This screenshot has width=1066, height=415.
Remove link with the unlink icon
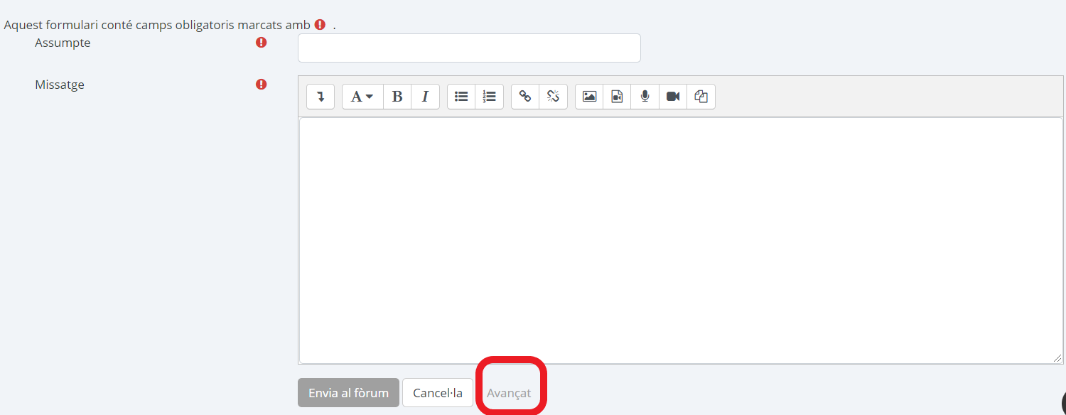tap(553, 97)
